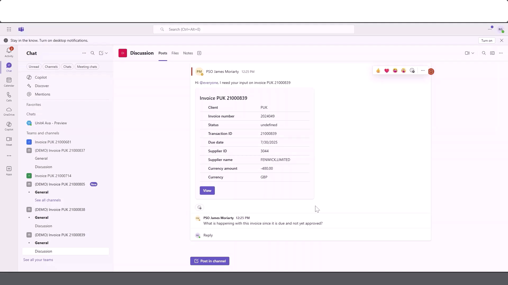Open search within the Discussion channel
The width and height of the screenshot is (508, 285).
point(483,53)
